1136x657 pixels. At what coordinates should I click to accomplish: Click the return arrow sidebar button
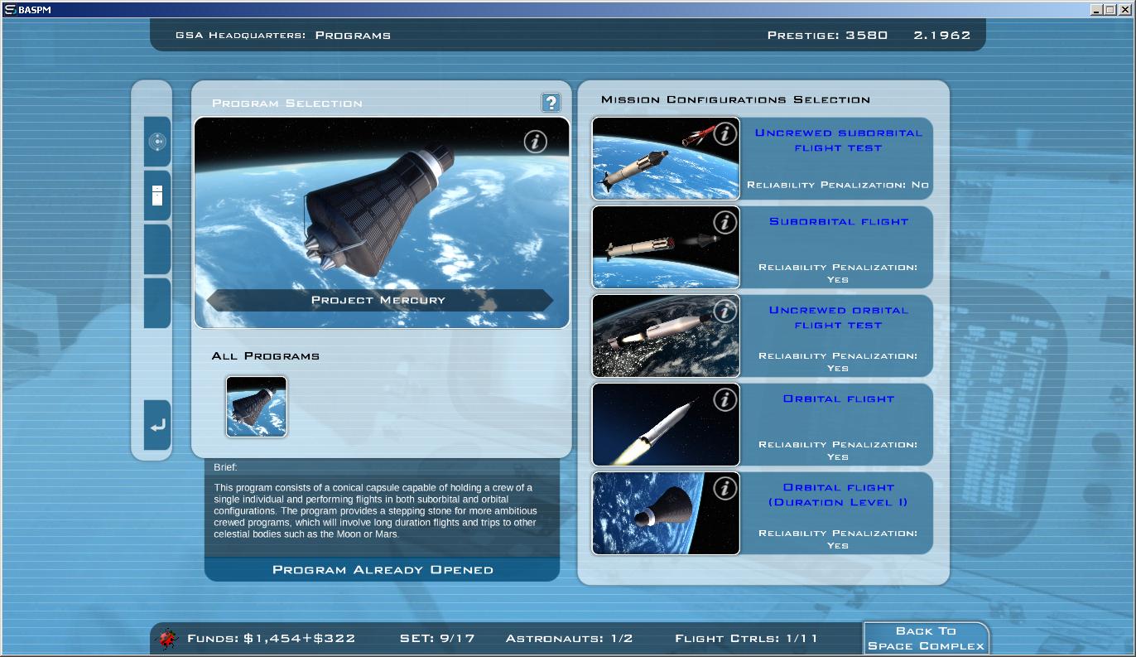[157, 425]
